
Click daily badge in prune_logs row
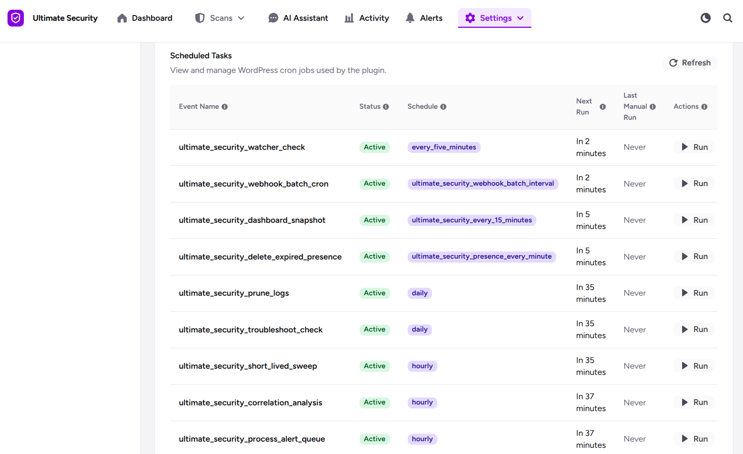tap(420, 293)
